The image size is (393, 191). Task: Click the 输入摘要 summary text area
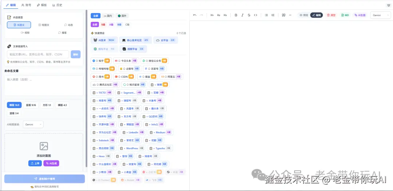coord(44,85)
